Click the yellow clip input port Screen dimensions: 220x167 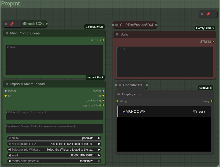tap(5, 96)
